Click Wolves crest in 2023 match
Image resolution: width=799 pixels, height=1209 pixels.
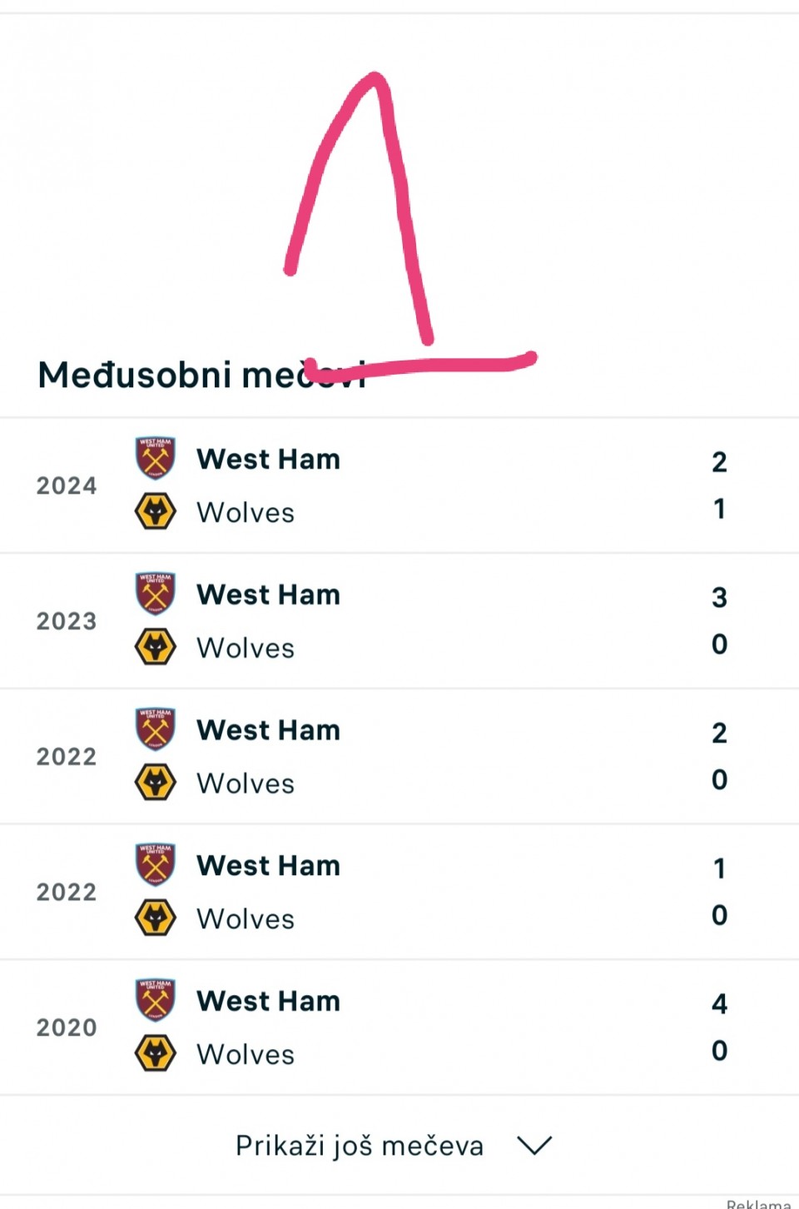156,647
